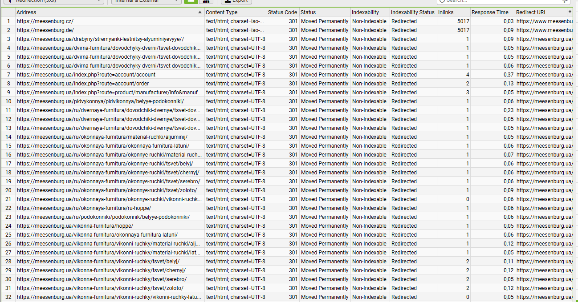Select row number 1

(x=8, y=21)
